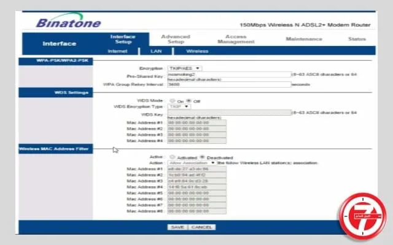Click the WDS Settings section header
The image size is (393, 245).
pos(56,92)
